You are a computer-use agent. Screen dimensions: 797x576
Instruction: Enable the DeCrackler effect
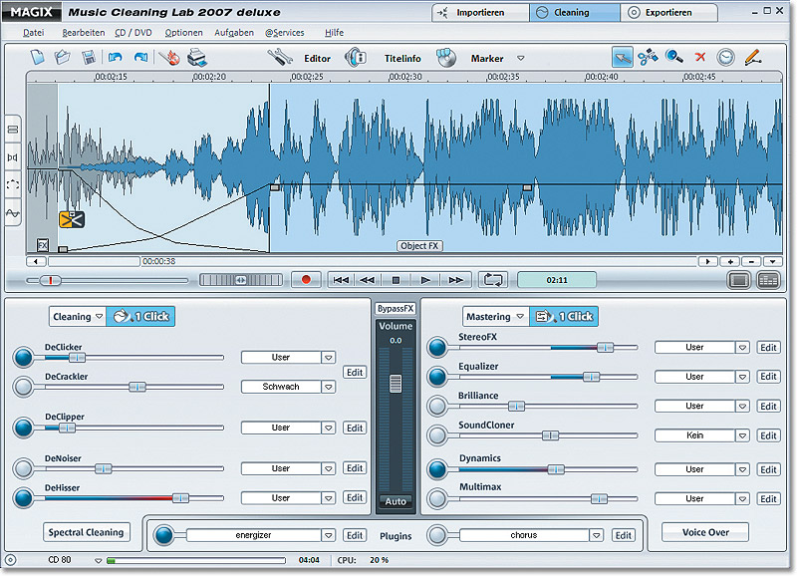24,387
